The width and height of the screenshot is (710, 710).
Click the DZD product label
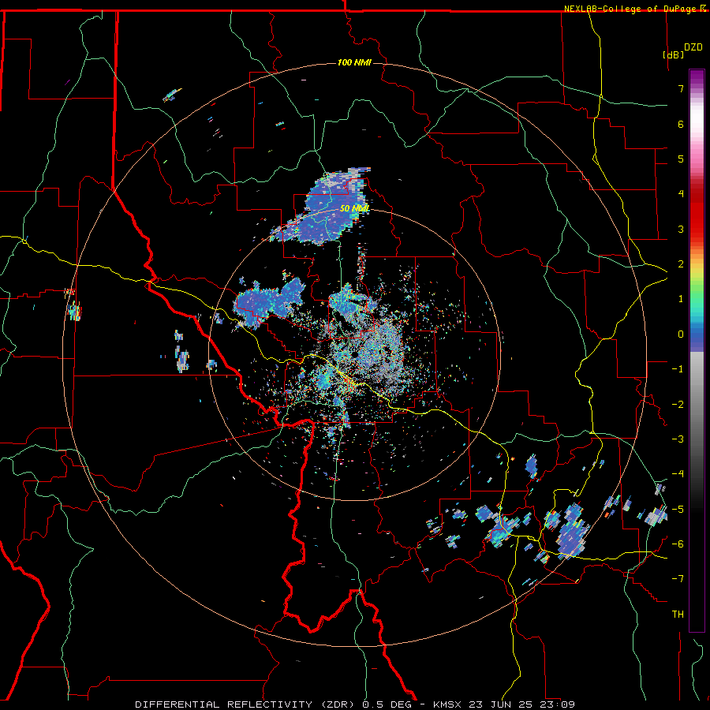tap(693, 47)
